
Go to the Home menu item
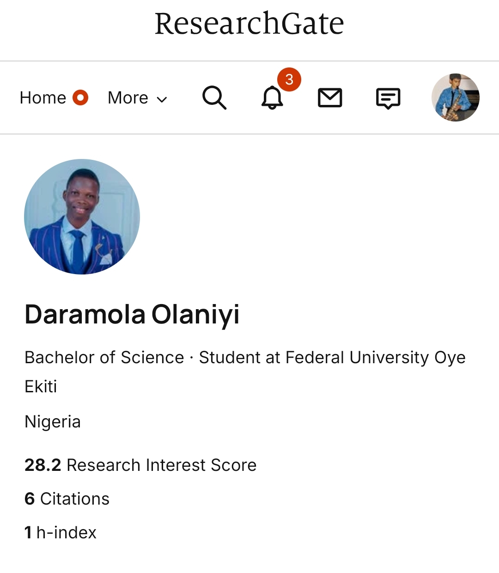point(43,98)
